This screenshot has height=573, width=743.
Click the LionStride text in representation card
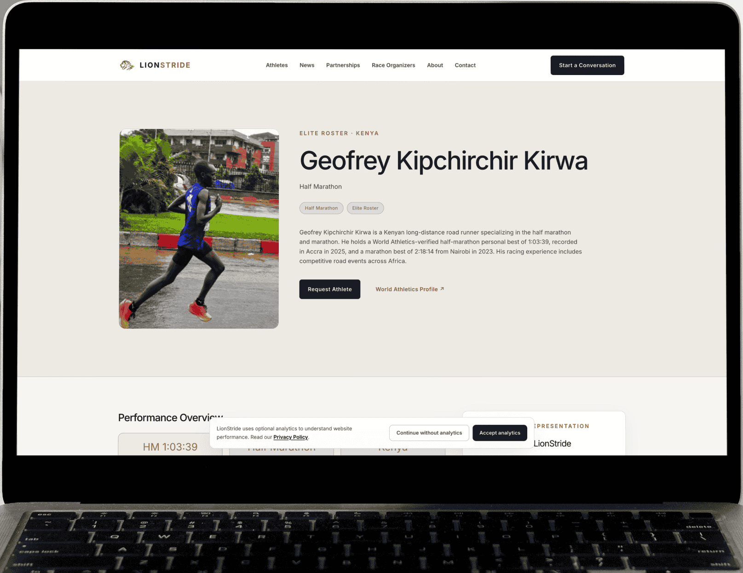click(552, 444)
